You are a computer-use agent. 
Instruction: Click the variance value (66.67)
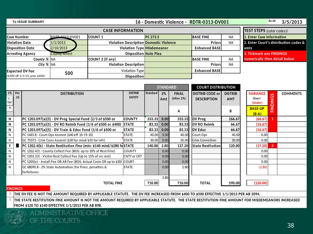[257, 119]
